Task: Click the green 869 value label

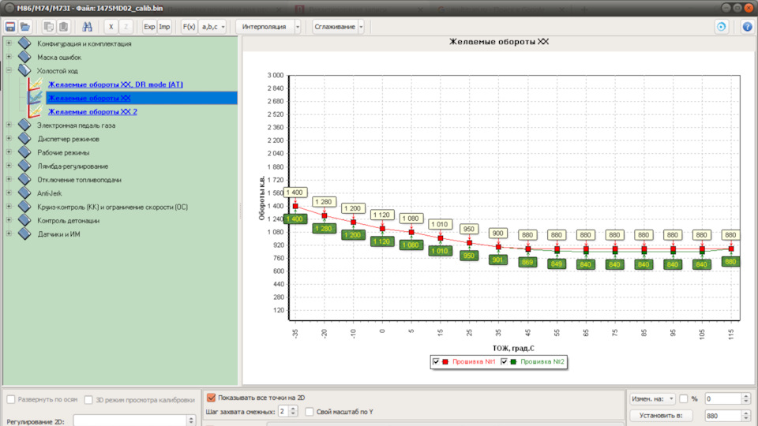Action: tap(527, 262)
